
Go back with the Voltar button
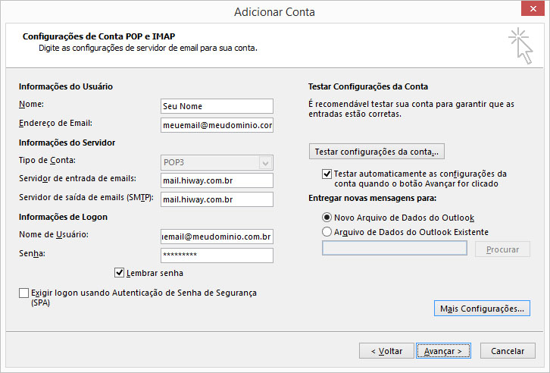coord(386,351)
